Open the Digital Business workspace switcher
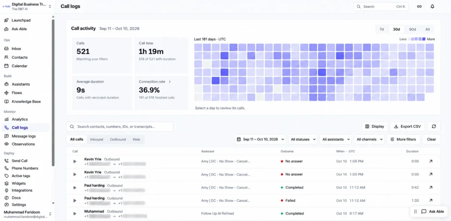The width and height of the screenshot is (451, 221). pos(26,6)
